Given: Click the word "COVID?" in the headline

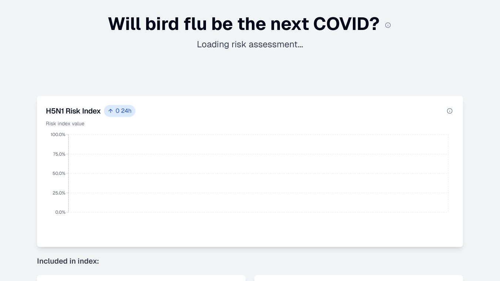Looking at the screenshot, I should (x=346, y=24).
